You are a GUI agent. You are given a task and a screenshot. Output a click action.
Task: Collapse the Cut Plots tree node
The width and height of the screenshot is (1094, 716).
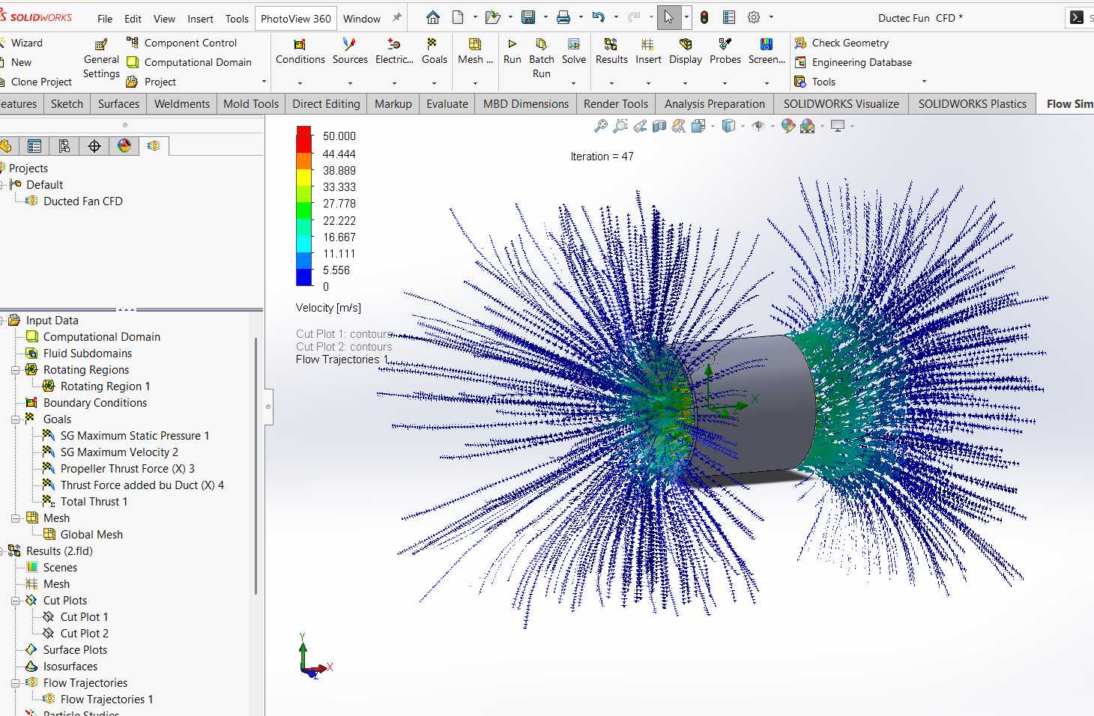click(15, 601)
